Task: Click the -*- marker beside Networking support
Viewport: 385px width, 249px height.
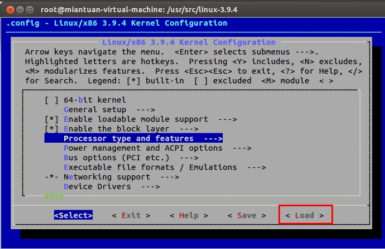Action: [x=51, y=177]
